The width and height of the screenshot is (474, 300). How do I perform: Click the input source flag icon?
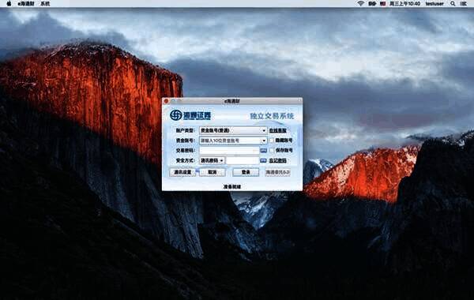(382, 4)
